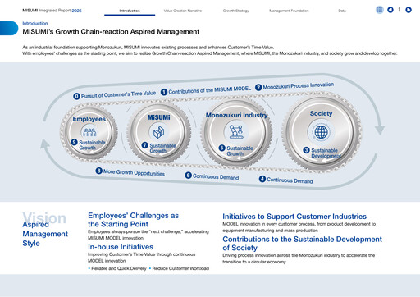The height and width of the screenshot is (297, 420).
Task: Click "Monozukuri Process Innovation" label
Action: tap(299, 85)
